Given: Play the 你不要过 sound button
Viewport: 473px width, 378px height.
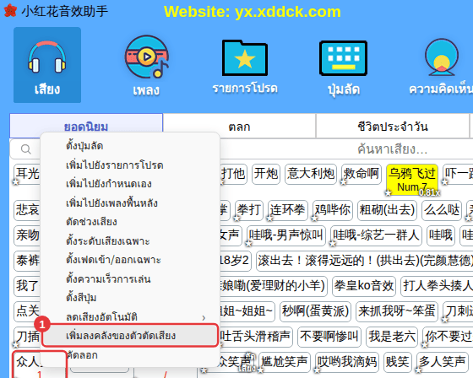Looking at the screenshot, I should (448, 337).
